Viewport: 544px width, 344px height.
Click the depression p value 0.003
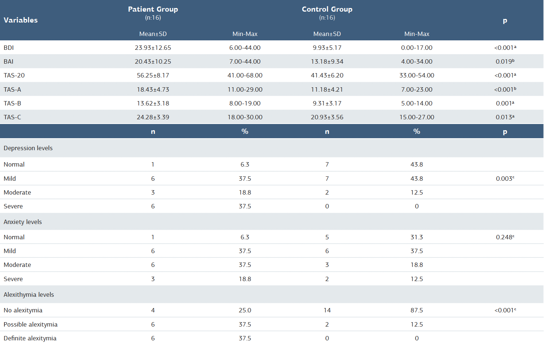[x=505, y=179]
